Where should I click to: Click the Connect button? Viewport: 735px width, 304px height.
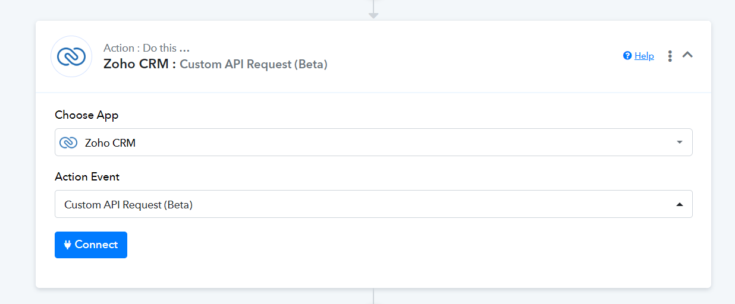click(x=91, y=245)
